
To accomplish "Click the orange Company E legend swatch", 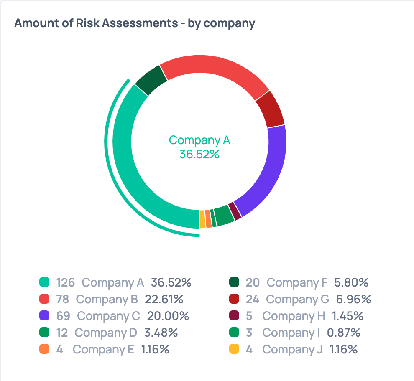I will (44, 349).
